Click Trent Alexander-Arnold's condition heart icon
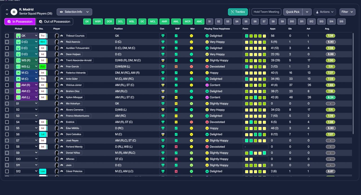Screen dimensions: 361x195 point(163,60)
